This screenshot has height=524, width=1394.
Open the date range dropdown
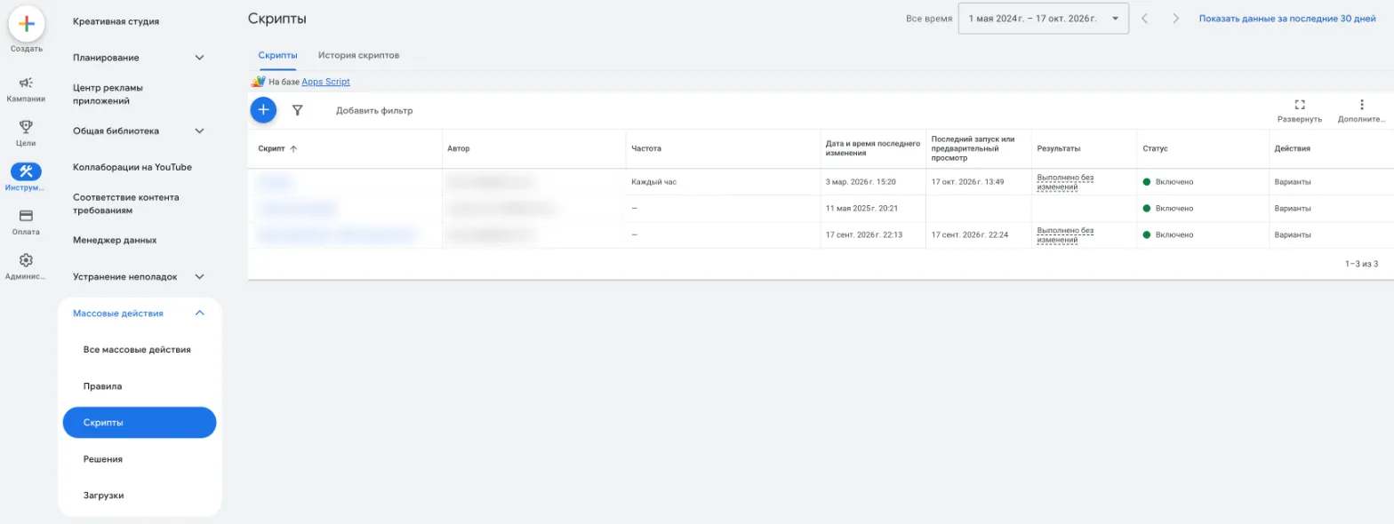pyautogui.click(x=1044, y=19)
